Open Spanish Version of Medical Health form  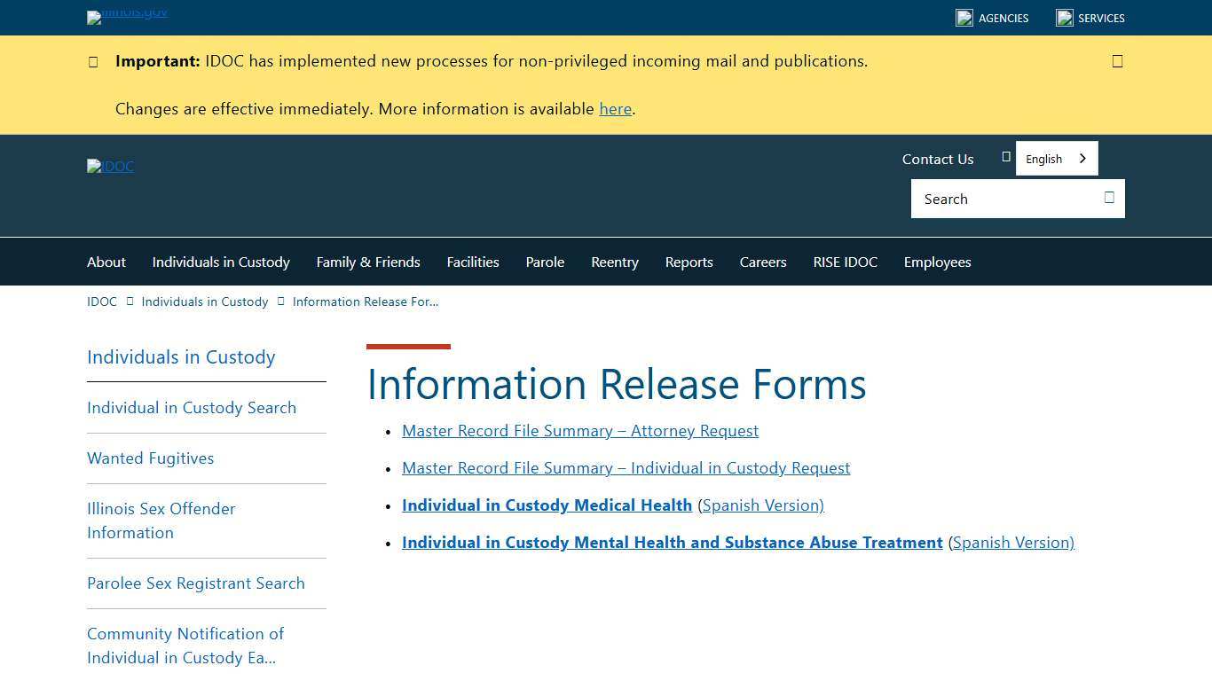coord(761,505)
